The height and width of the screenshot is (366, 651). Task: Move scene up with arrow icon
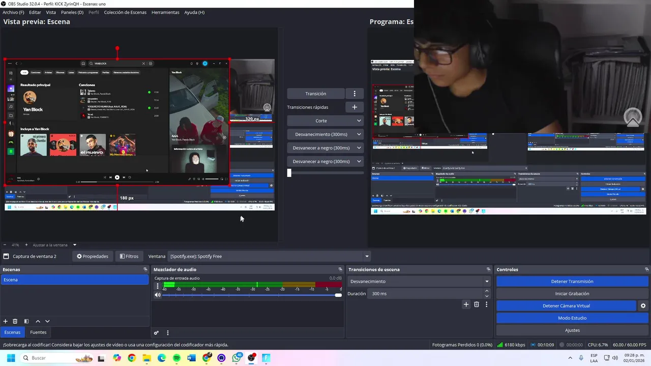tap(38, 321)
